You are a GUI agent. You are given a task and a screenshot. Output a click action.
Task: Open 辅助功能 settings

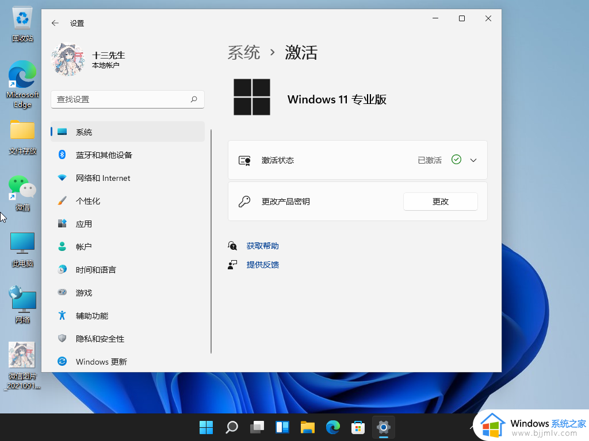tap(127, 316)
